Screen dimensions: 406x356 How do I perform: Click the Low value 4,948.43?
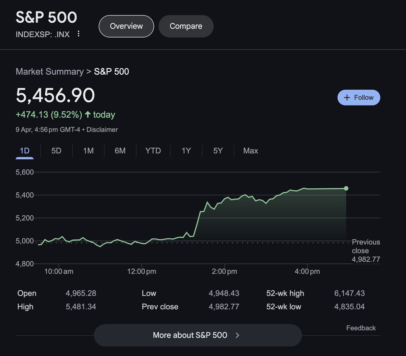pyautogui.click(x=224, y=293)
